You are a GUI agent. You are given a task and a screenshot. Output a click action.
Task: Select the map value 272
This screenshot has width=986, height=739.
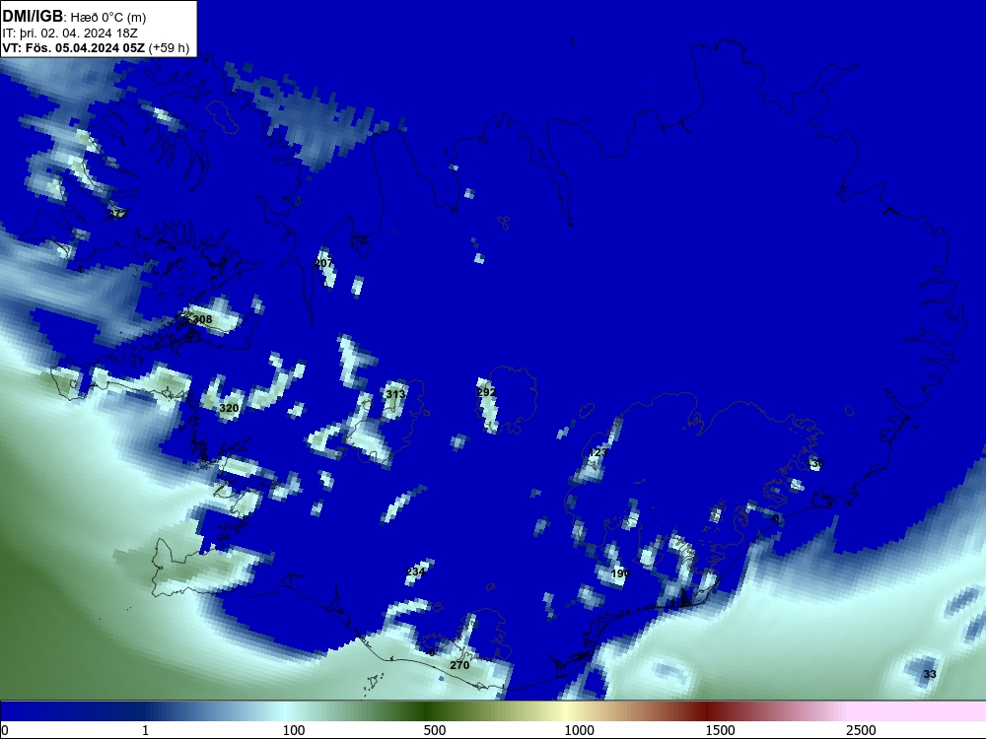[x=117, y=214]
